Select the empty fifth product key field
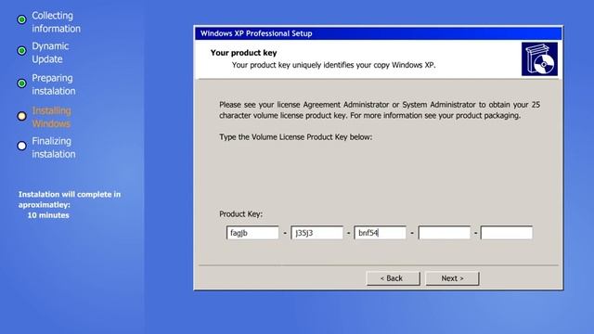The width and height of the screenshot is (594, 334). [x=507, y=233]
